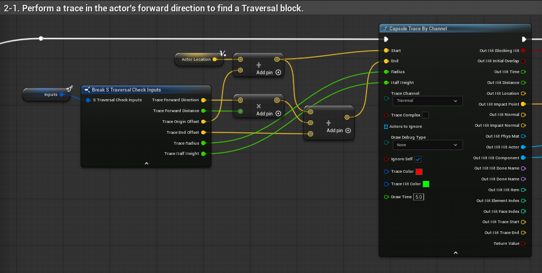Click the Actors to Ignore array pin

pos(386,127)
